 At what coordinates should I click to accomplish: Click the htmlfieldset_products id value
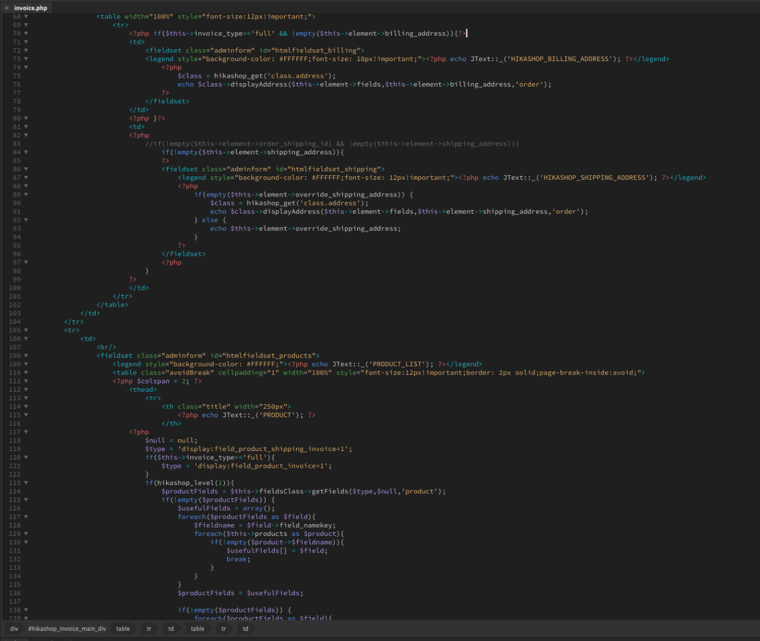[269, 356]
